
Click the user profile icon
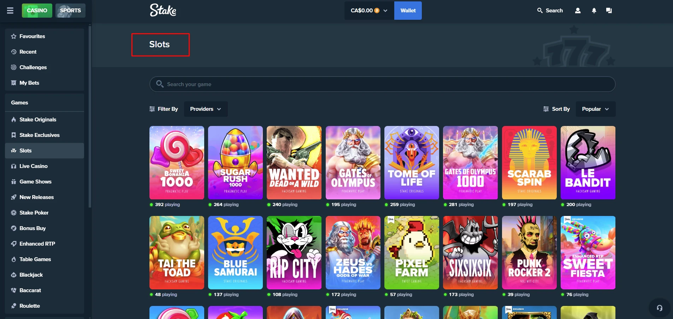pos(578,11)
